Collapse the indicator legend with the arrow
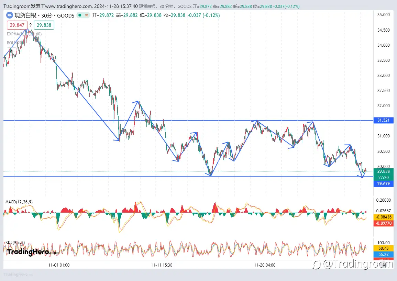Image resolution: width=397 pixels, height=281 pixels. coord(11,51)
